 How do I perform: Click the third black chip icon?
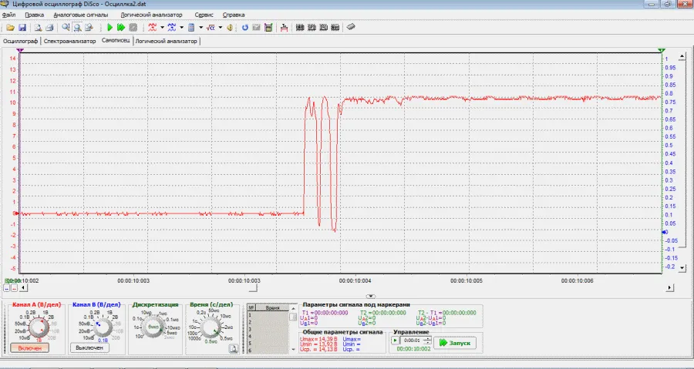(x=324, y=28)
